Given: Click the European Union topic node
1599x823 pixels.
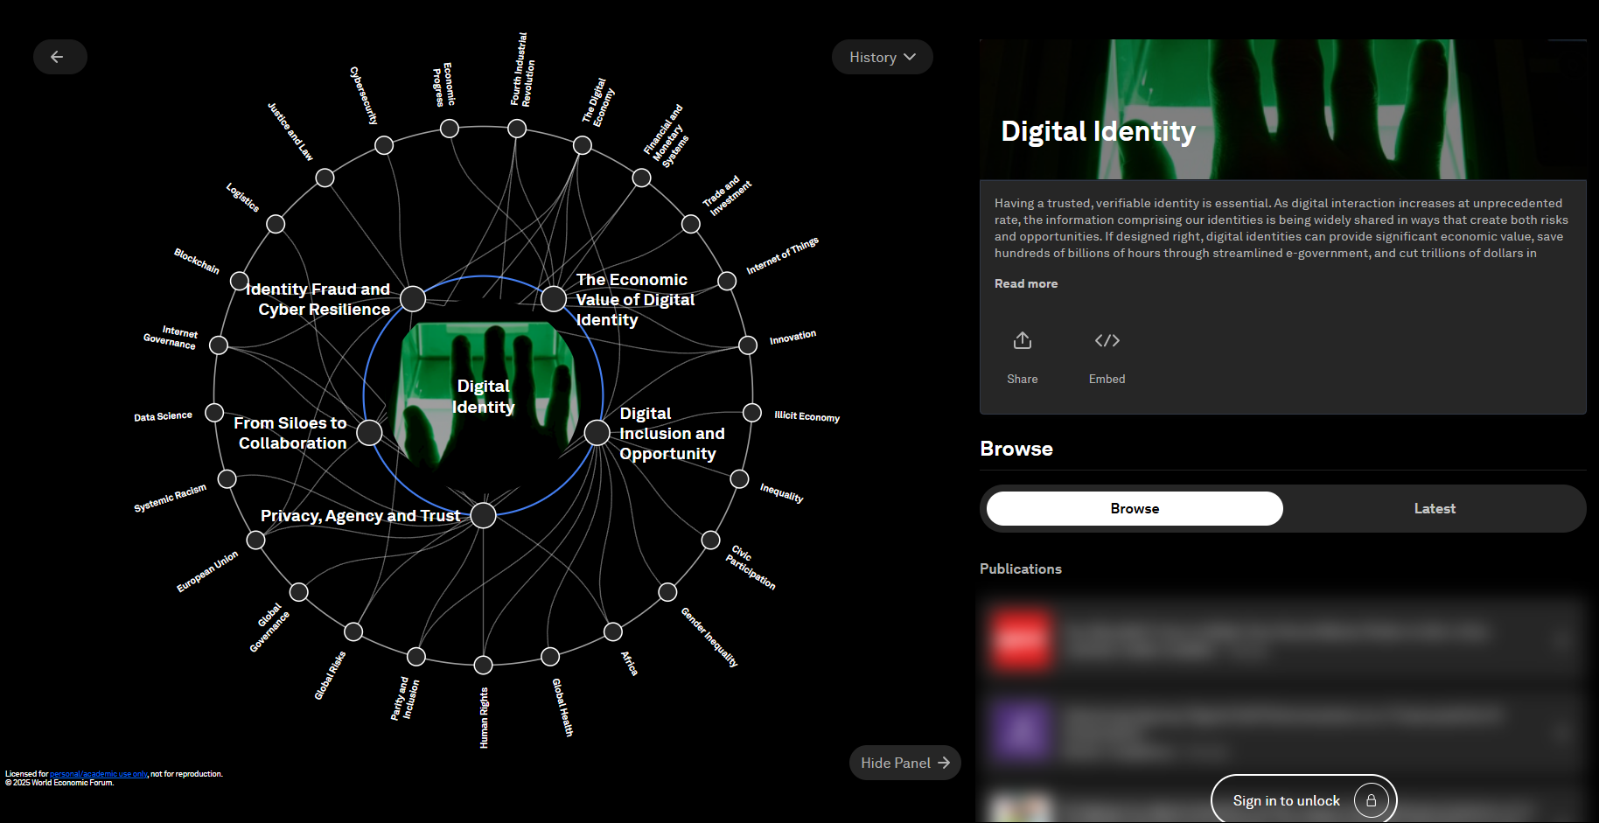Looking at the screenshot, I should point(255,540).
